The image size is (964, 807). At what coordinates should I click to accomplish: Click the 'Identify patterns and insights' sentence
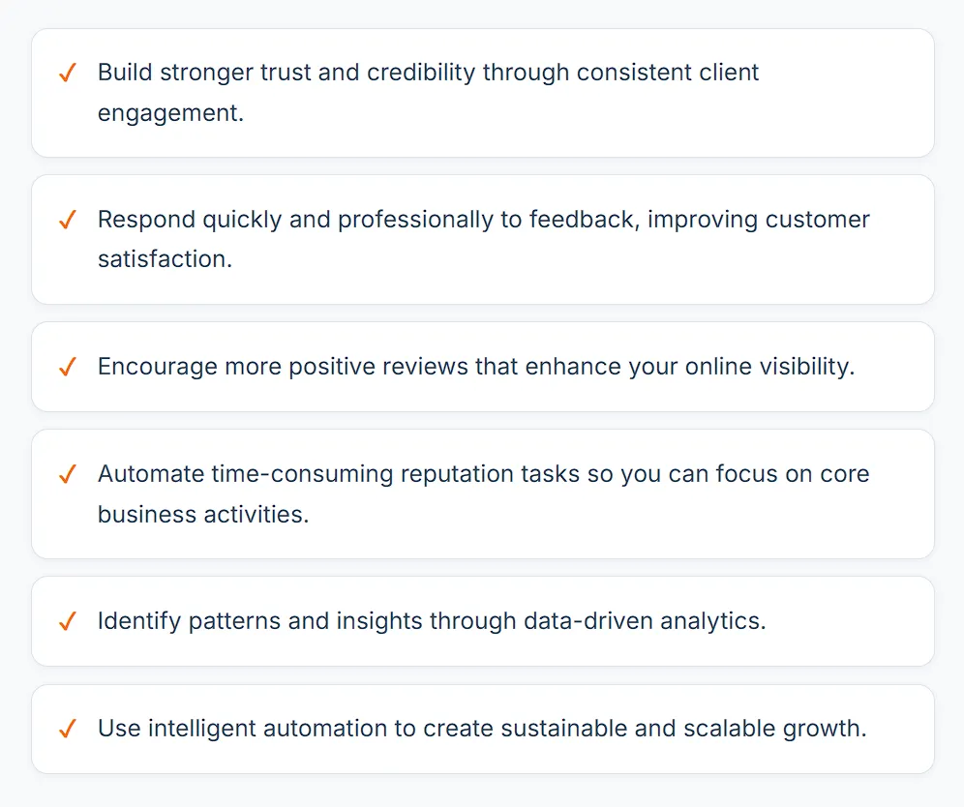433,621
